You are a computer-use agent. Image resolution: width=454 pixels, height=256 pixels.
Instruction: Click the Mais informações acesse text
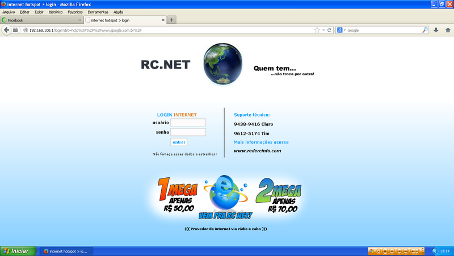[261, 142]
